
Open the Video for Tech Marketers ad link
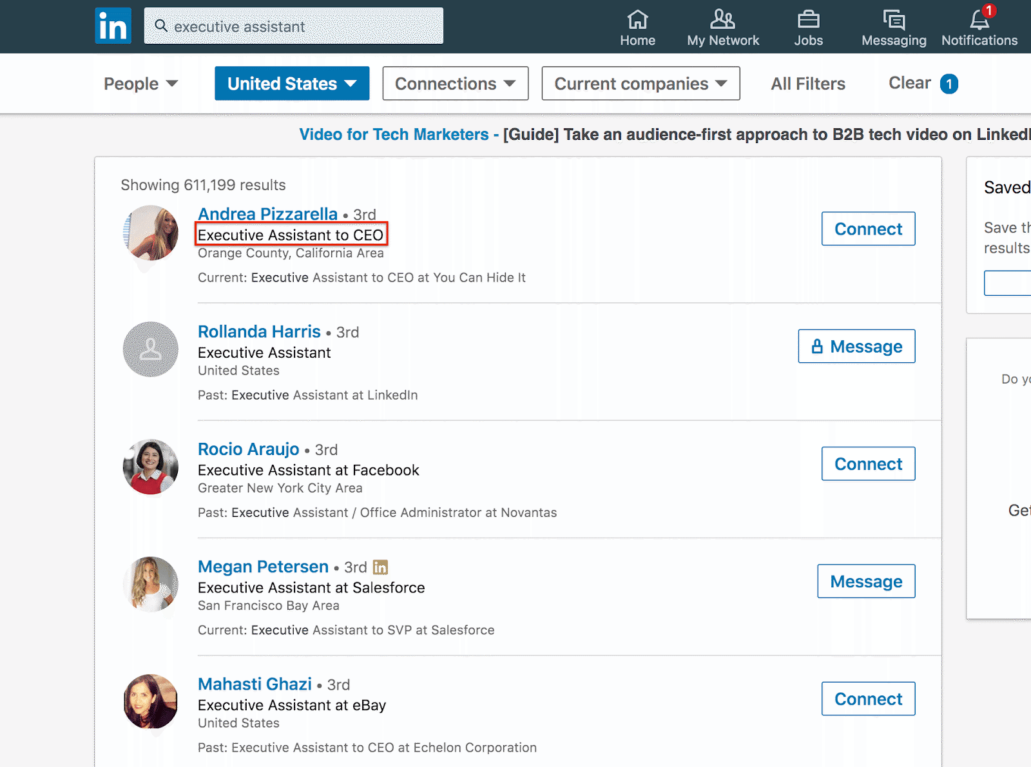point(394,134)
